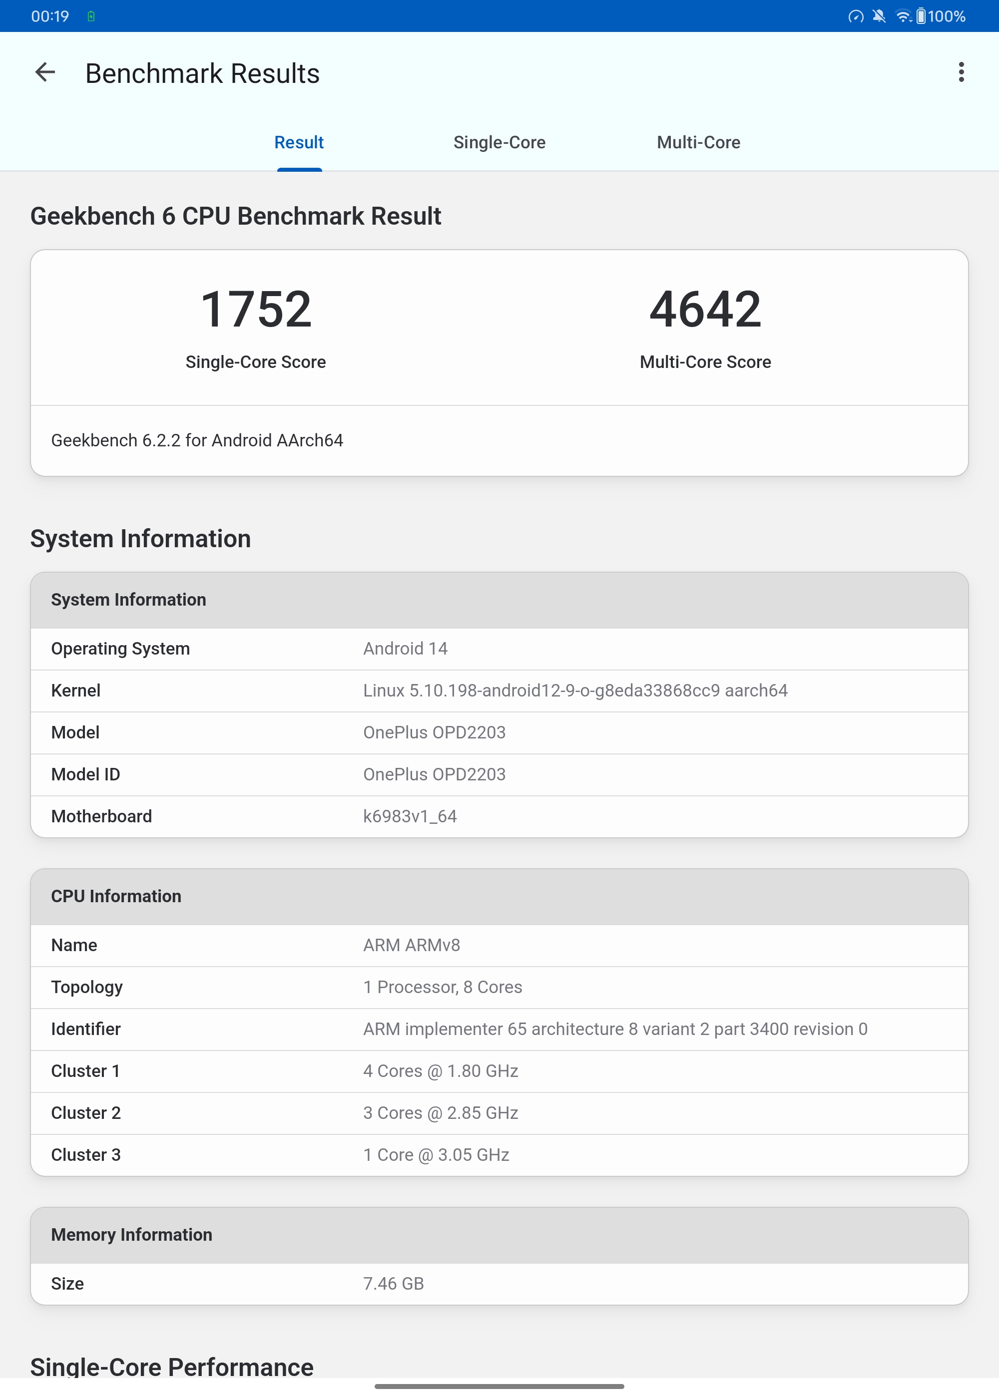Tap the gauge icon in status bar
999x1398 pixels.
pyautogui.click(x=856, y=16)
